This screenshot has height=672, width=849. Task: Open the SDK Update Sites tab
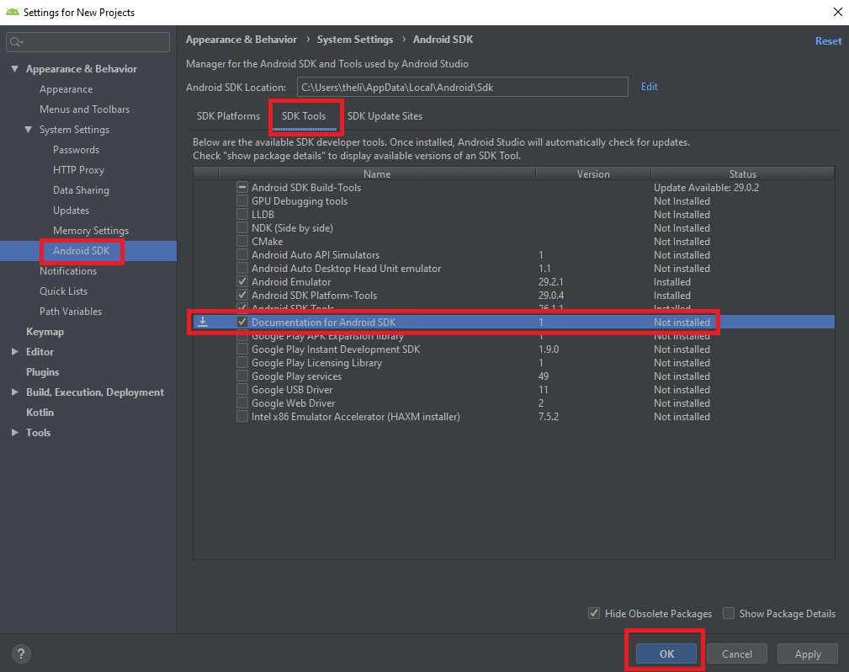point(385,116)
